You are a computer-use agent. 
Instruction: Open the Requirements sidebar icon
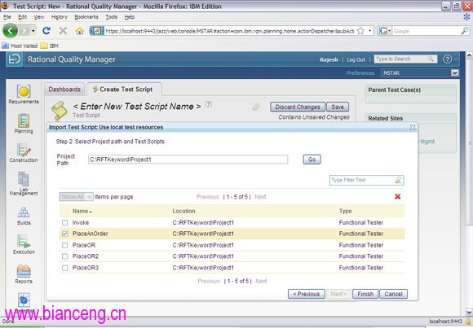coord(24,91)
